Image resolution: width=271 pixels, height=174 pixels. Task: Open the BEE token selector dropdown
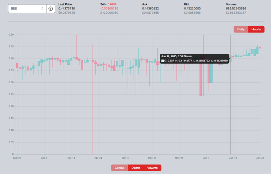[x=27, y=8]
